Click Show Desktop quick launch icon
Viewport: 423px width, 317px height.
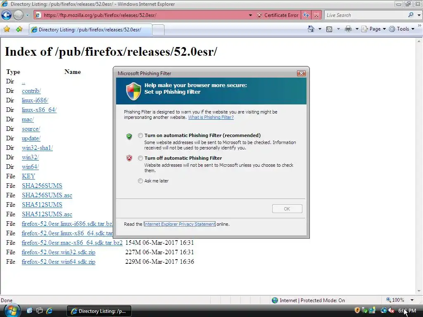30,311
